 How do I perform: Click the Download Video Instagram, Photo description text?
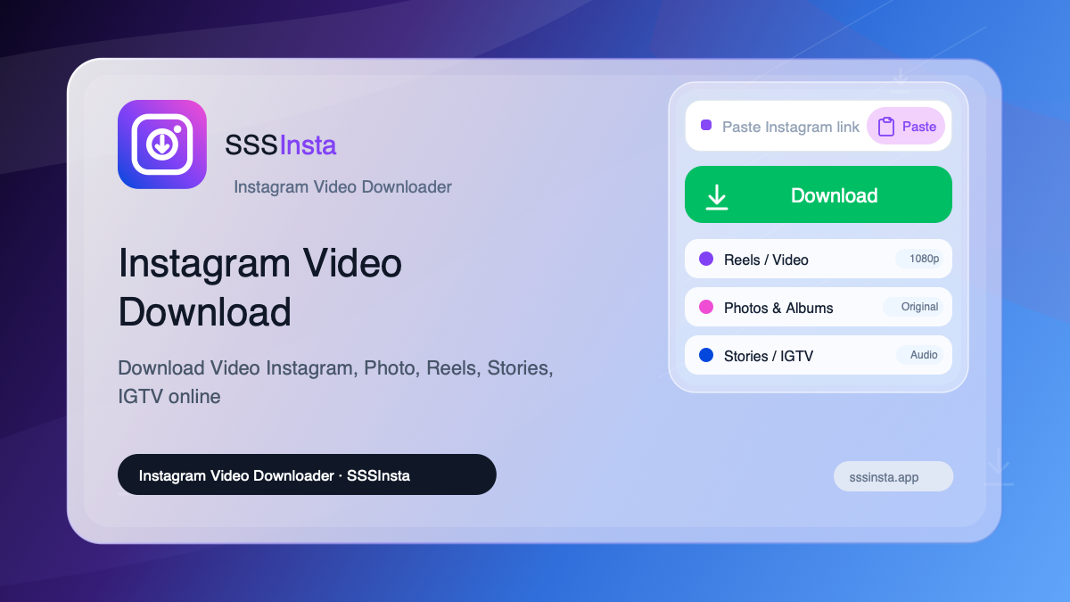(336, 382)
